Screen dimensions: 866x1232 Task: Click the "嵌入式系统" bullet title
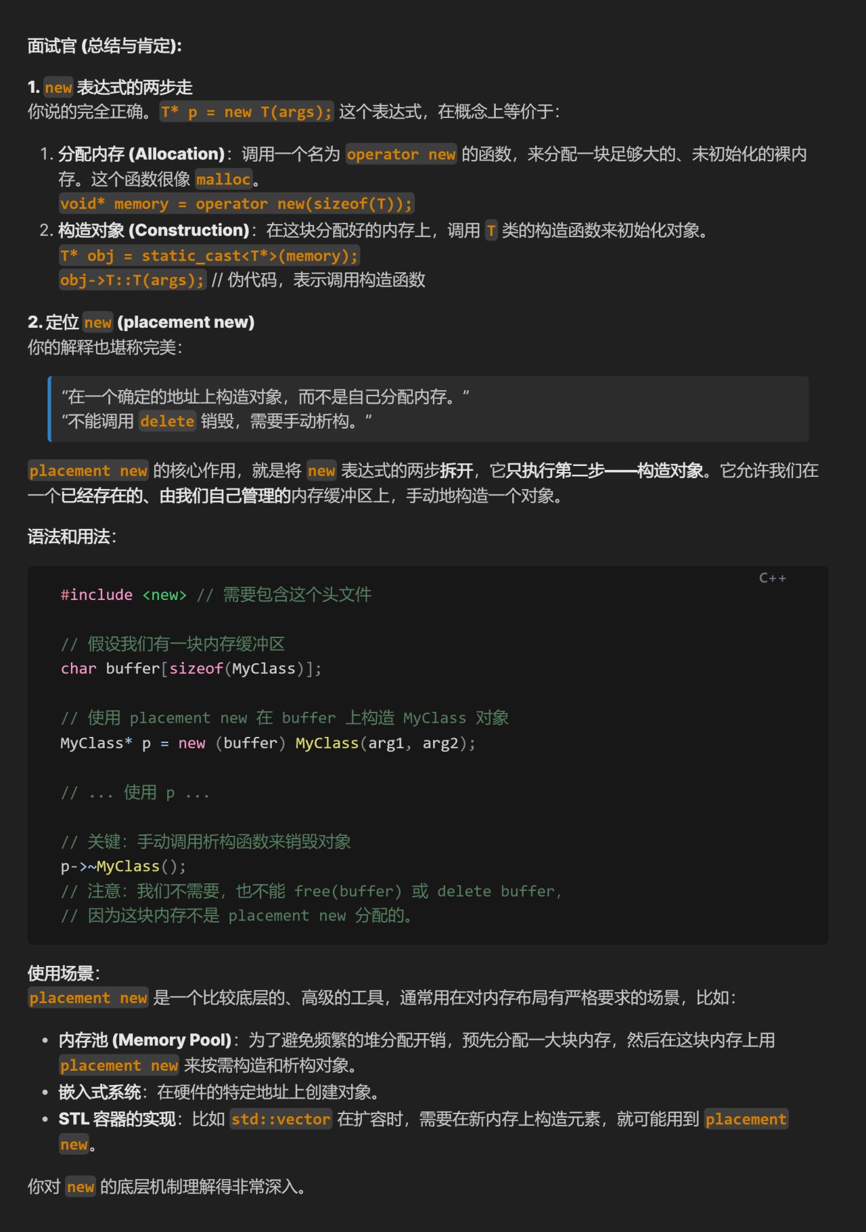tap(99, 1092)
